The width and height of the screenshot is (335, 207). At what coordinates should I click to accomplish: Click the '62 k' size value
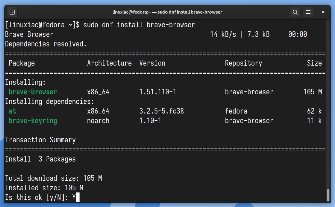tap(314, 111)
